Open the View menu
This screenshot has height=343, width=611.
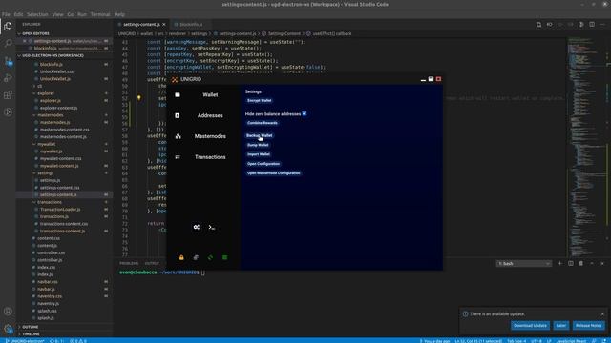point(57,14)
